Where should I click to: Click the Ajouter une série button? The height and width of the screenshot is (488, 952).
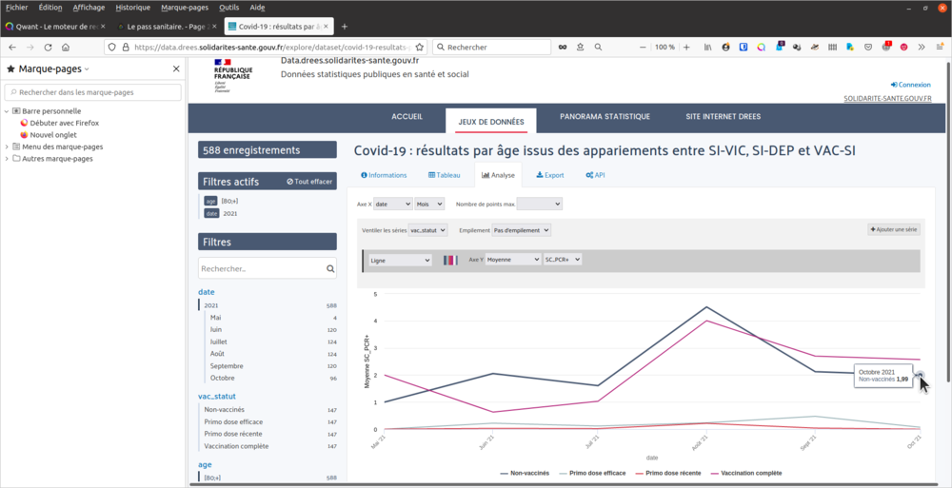point(893,230)
